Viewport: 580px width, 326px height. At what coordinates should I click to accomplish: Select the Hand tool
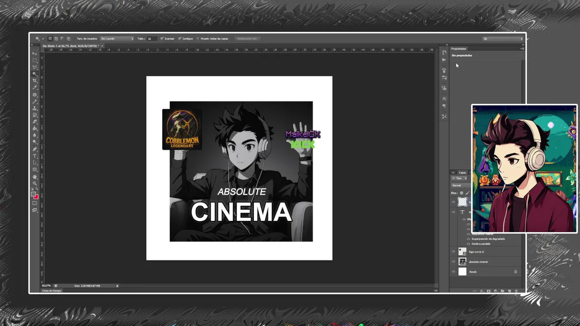click(34, 177)
